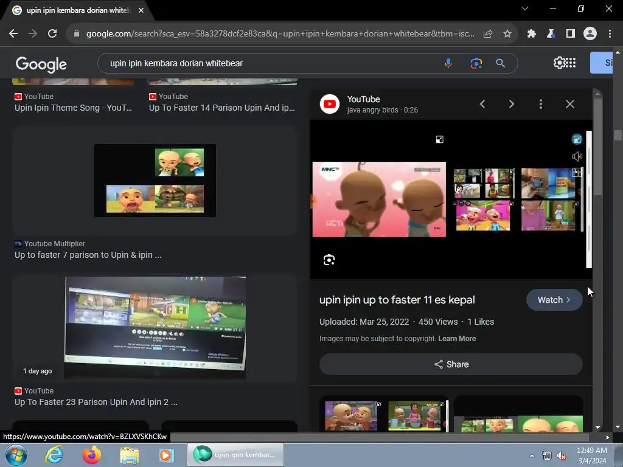
Task: Click the YouTube source icon in preview
Action: [330, 104]
